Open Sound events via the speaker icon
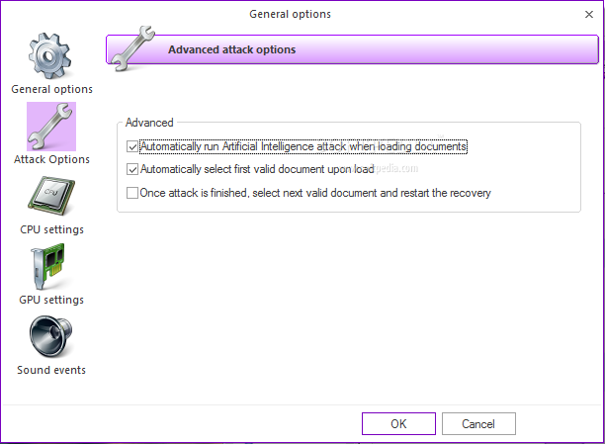 tap(51, 337)
